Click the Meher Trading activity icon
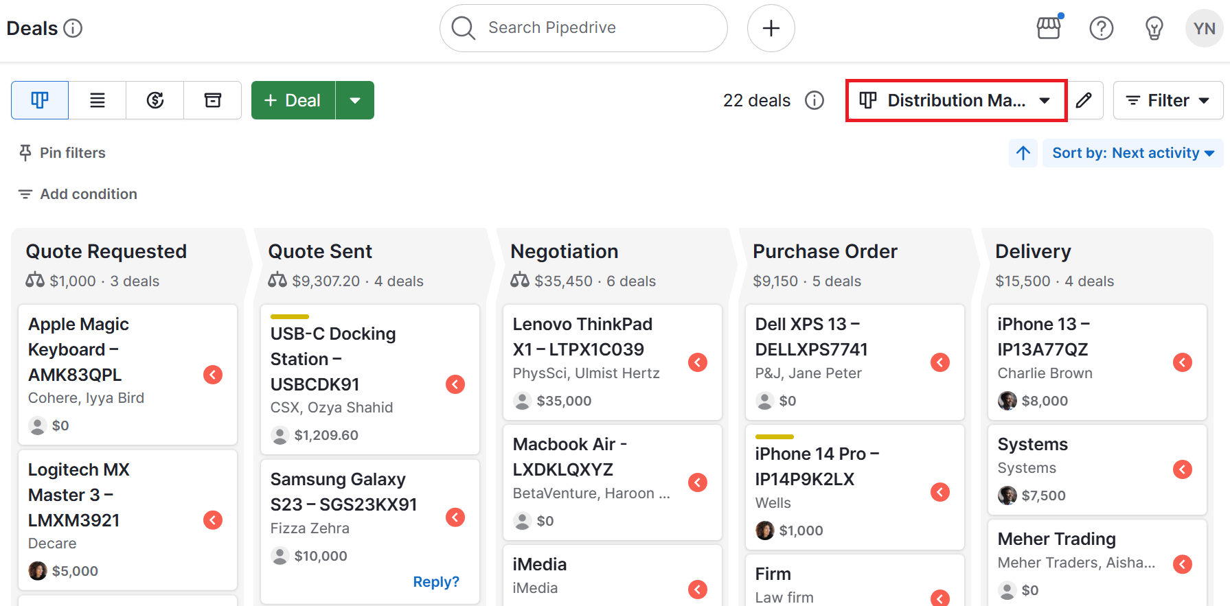Screen dimensions: 1230x606 coord(1183,564)
